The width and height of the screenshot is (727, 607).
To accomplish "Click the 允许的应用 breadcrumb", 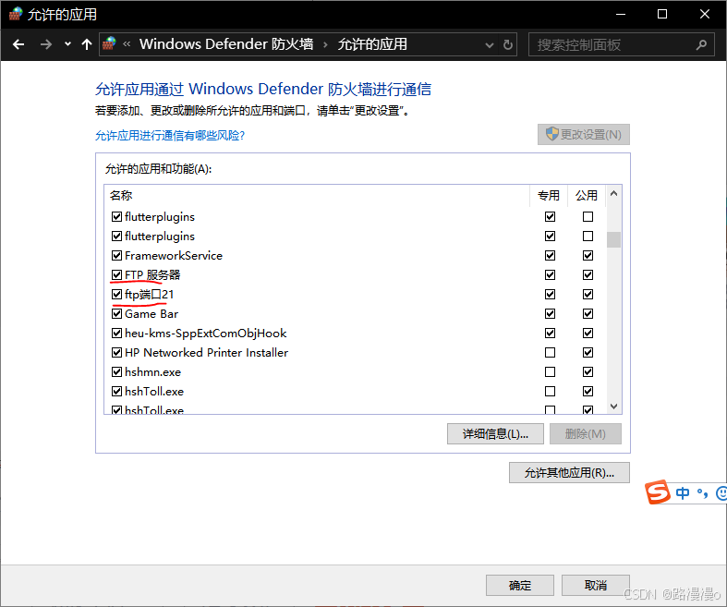I will (x=372, y=44).
